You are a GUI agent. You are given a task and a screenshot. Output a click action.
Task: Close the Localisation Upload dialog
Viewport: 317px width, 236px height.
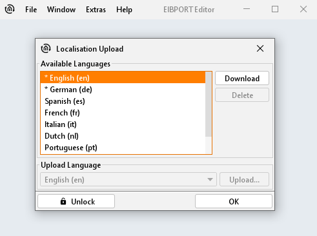[260, 48]
